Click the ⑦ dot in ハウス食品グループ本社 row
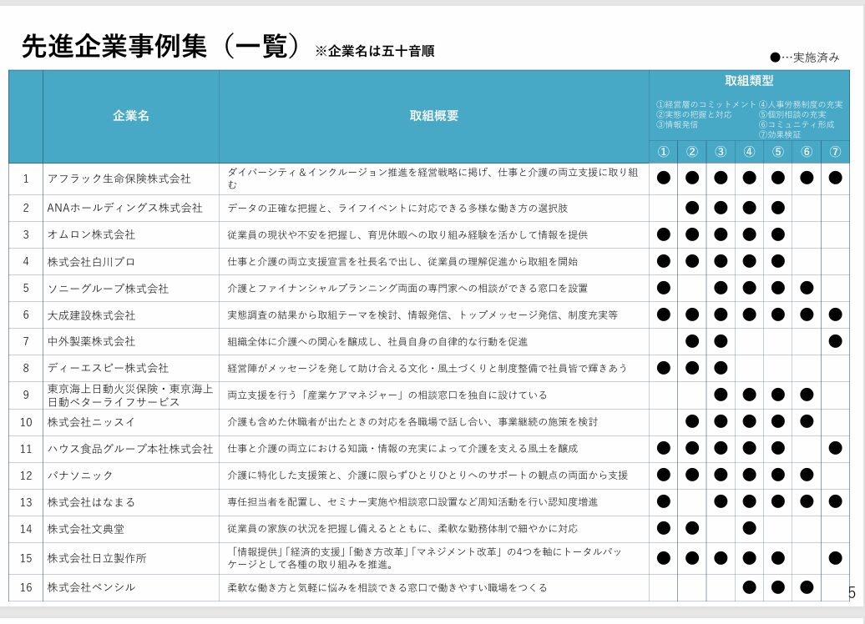 (x=835, y=448)
